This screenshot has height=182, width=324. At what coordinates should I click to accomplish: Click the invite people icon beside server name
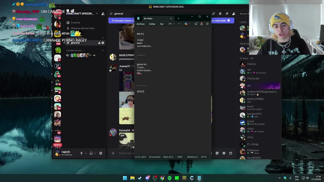click(103, 14)
